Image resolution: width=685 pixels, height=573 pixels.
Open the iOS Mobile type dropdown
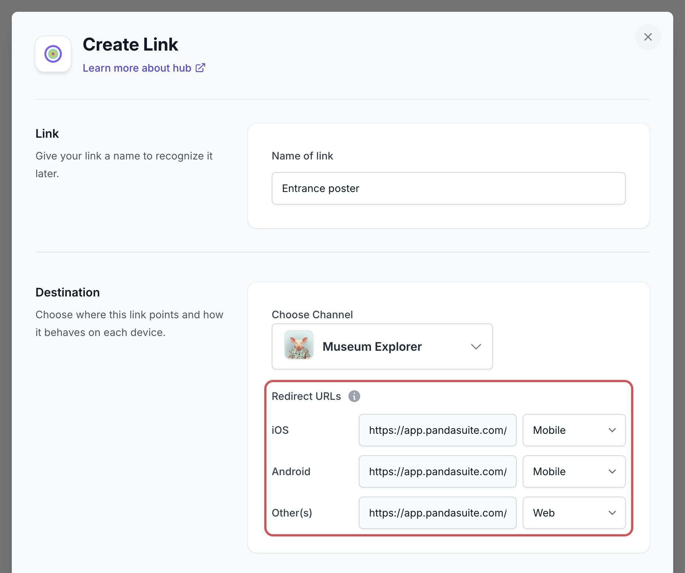click(574, 430)
